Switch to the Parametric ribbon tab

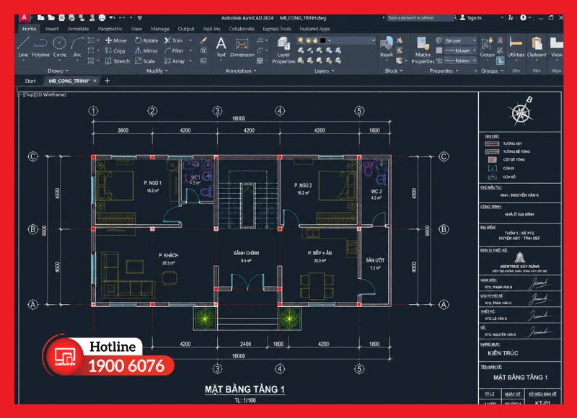110,29
